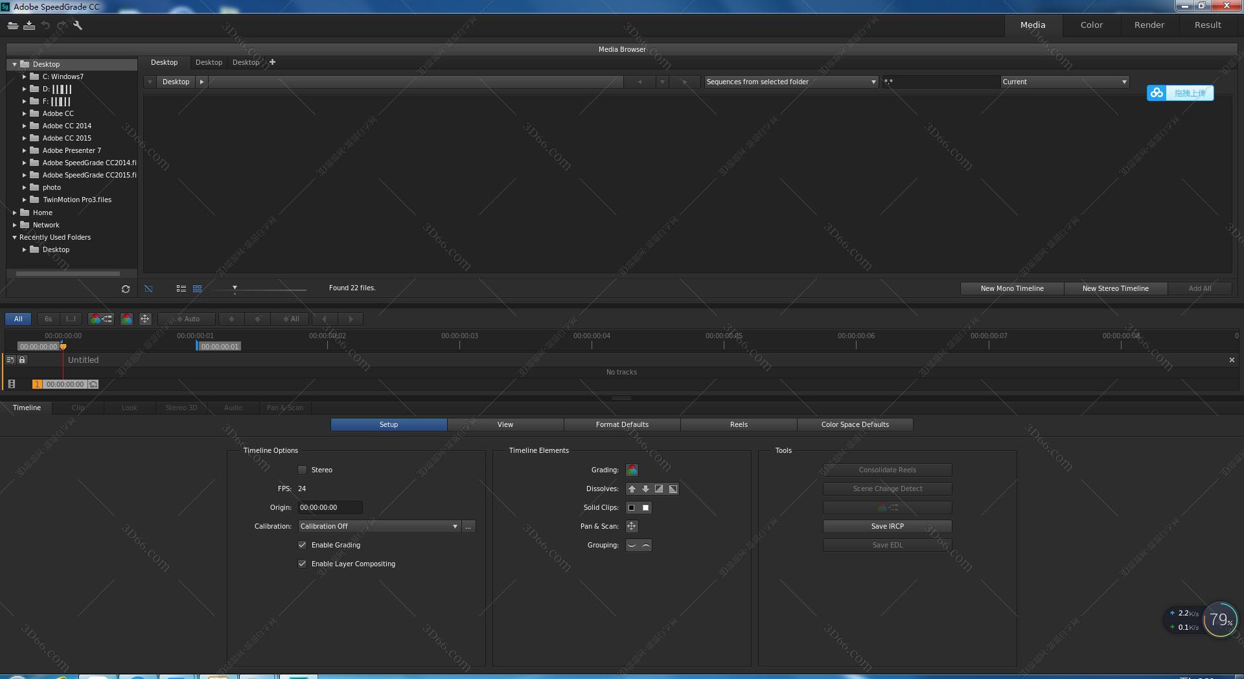Open the Format Defaults tab
This screenshot has width=1244, height=679.
coord(622,424)
